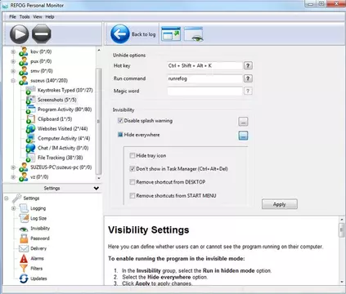The width and height of the screenshot is (346, 294).
Task: Open Filters funnel settings icon
Action: pyautogui.click(x=24, y=269)
